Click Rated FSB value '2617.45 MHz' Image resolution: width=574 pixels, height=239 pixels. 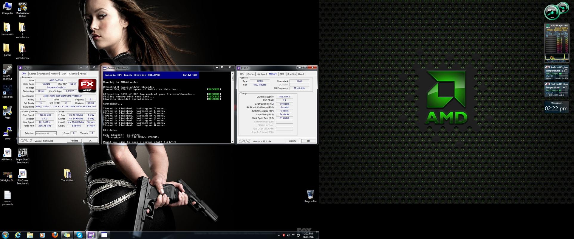point(45,126)
